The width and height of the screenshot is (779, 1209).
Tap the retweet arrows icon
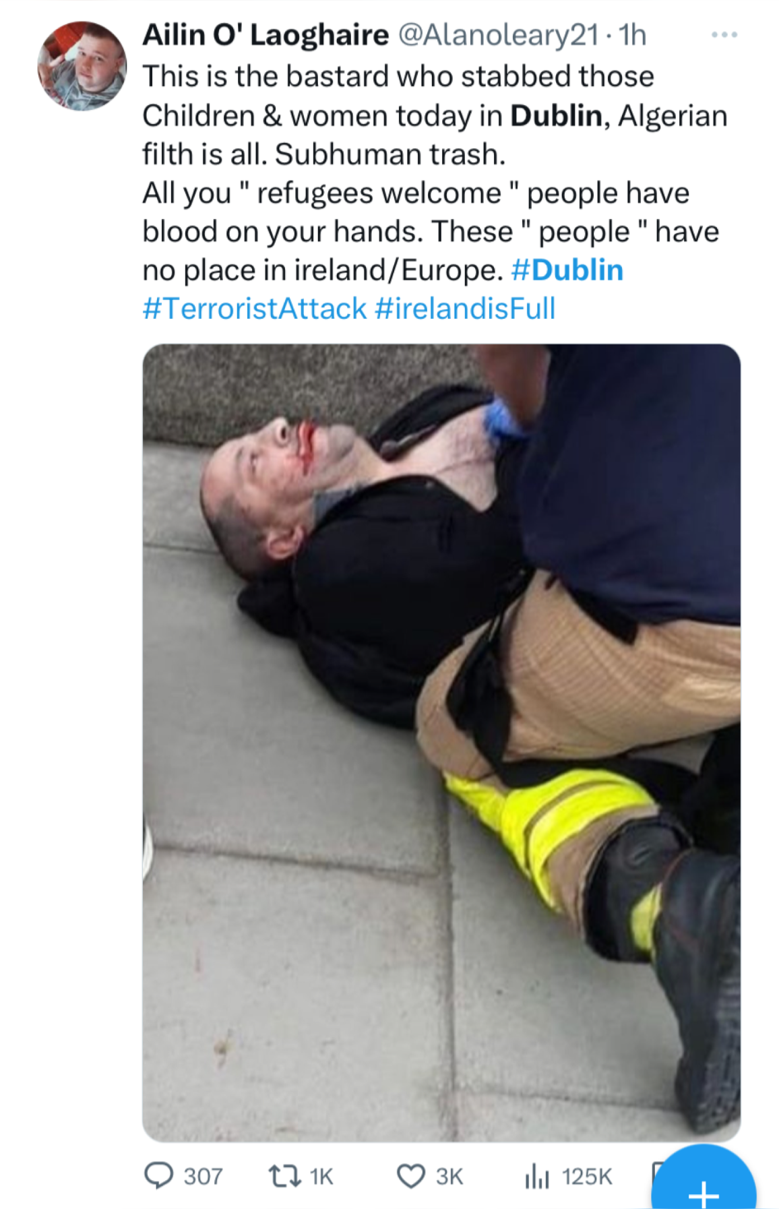(285, 1177)
